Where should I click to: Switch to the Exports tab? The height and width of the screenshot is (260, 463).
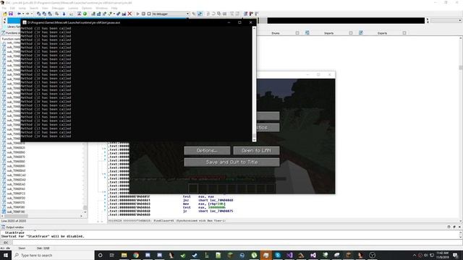pyautogui.click(x=382, y=33)
